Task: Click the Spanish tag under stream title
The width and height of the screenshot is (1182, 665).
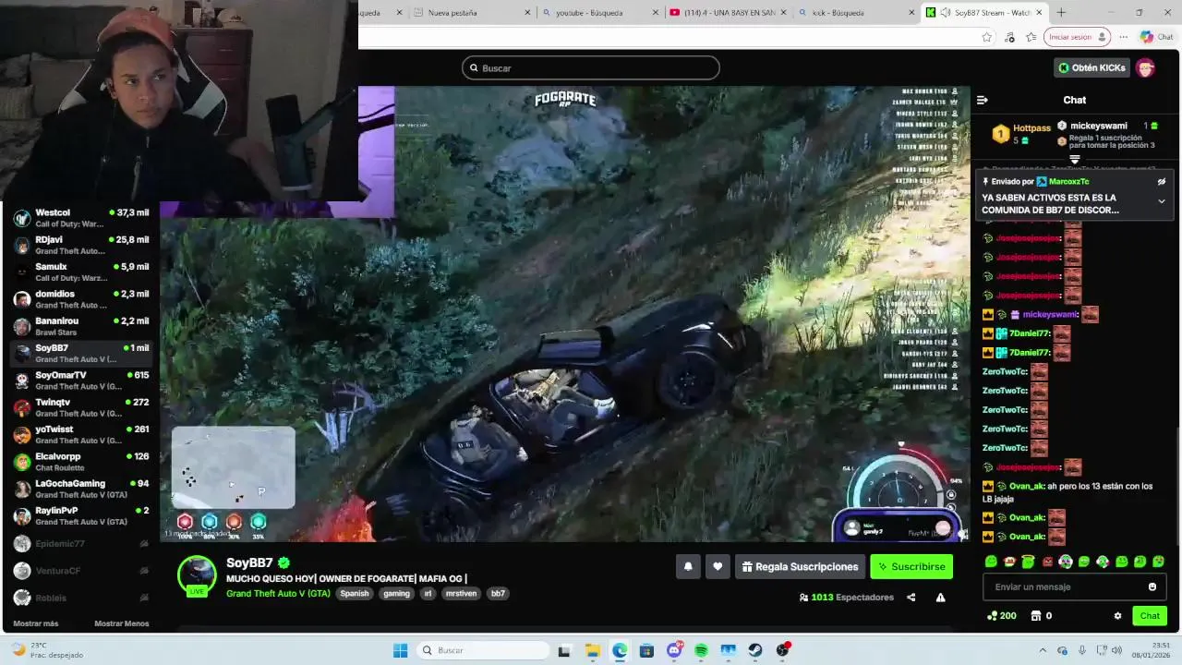Action: (355, 594)
